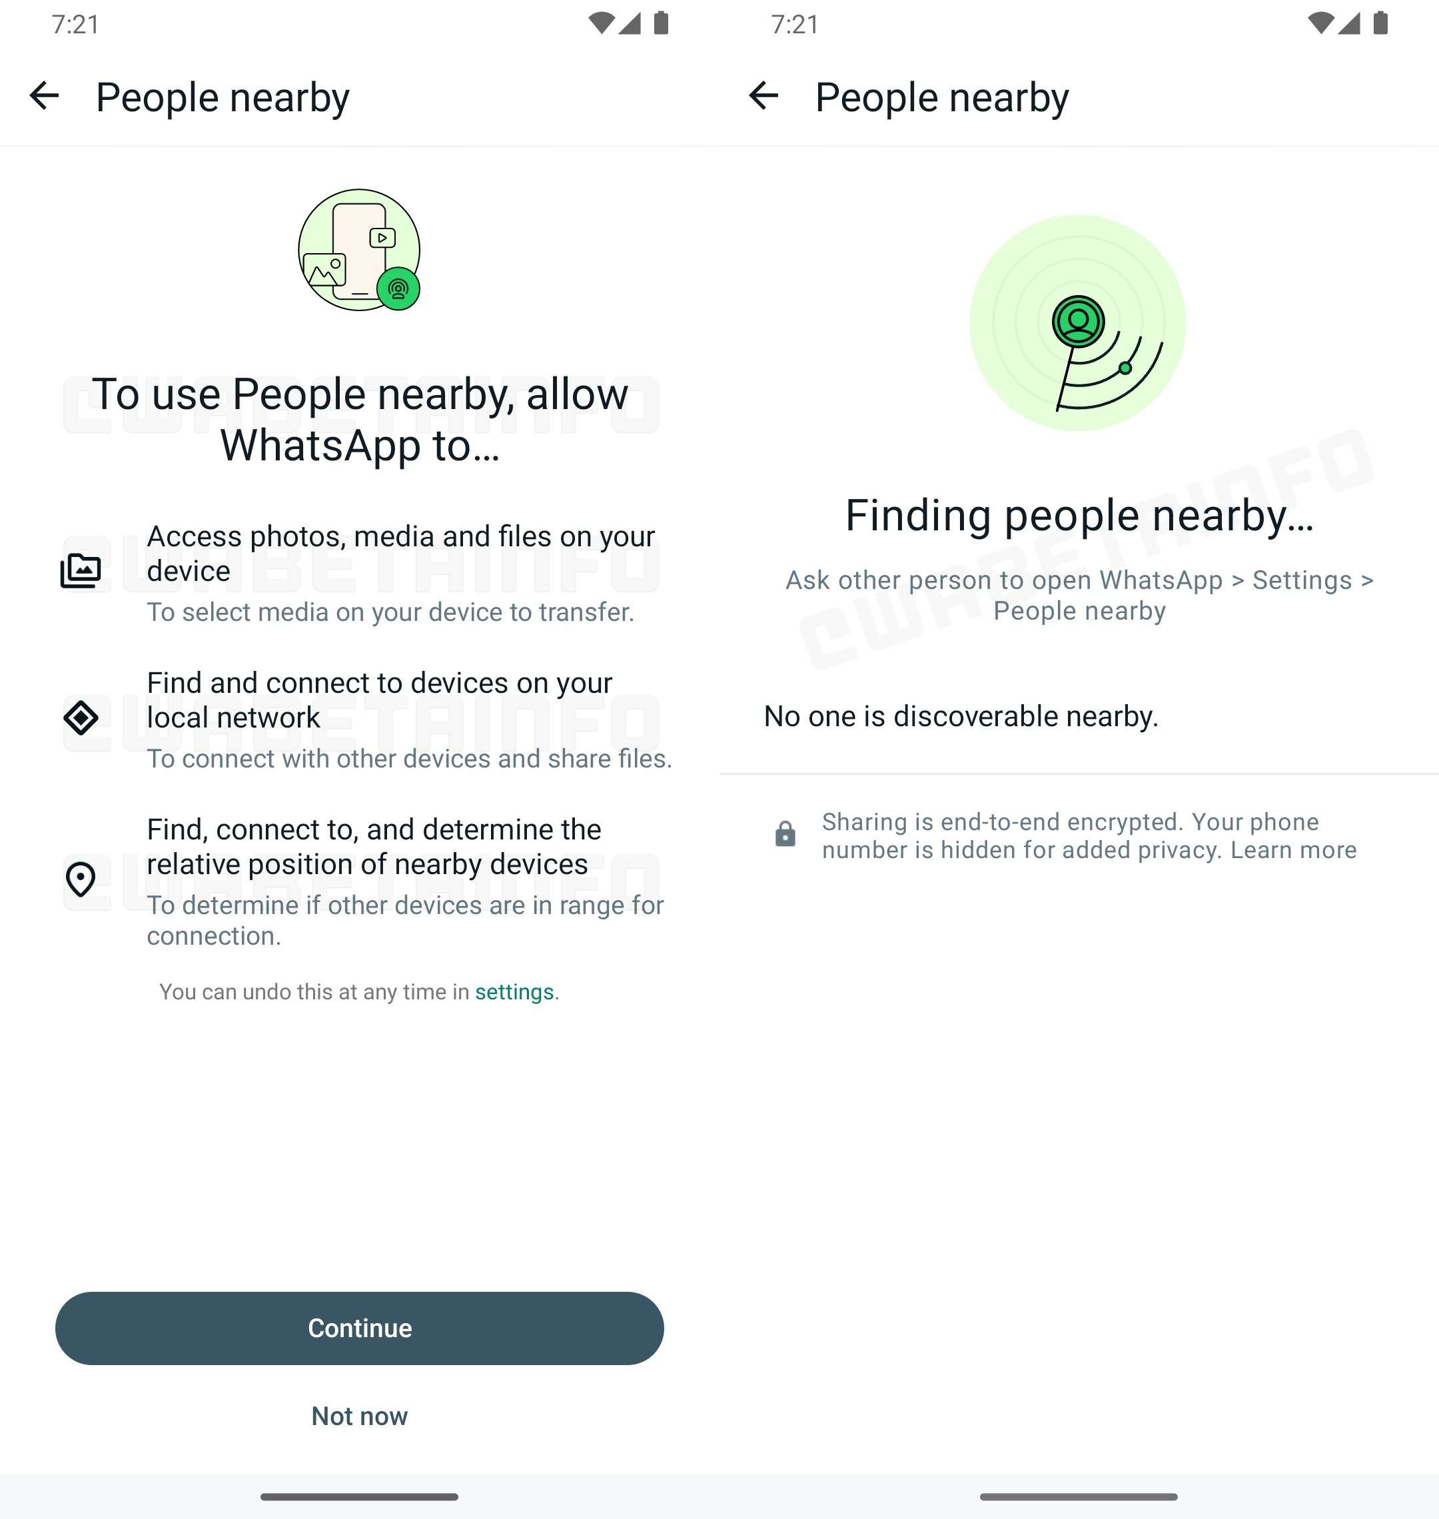Image resolution: width=1439 pixels, height=1519 pixels.
Task: Click the Continue button to proceed
Action: 360,1328
